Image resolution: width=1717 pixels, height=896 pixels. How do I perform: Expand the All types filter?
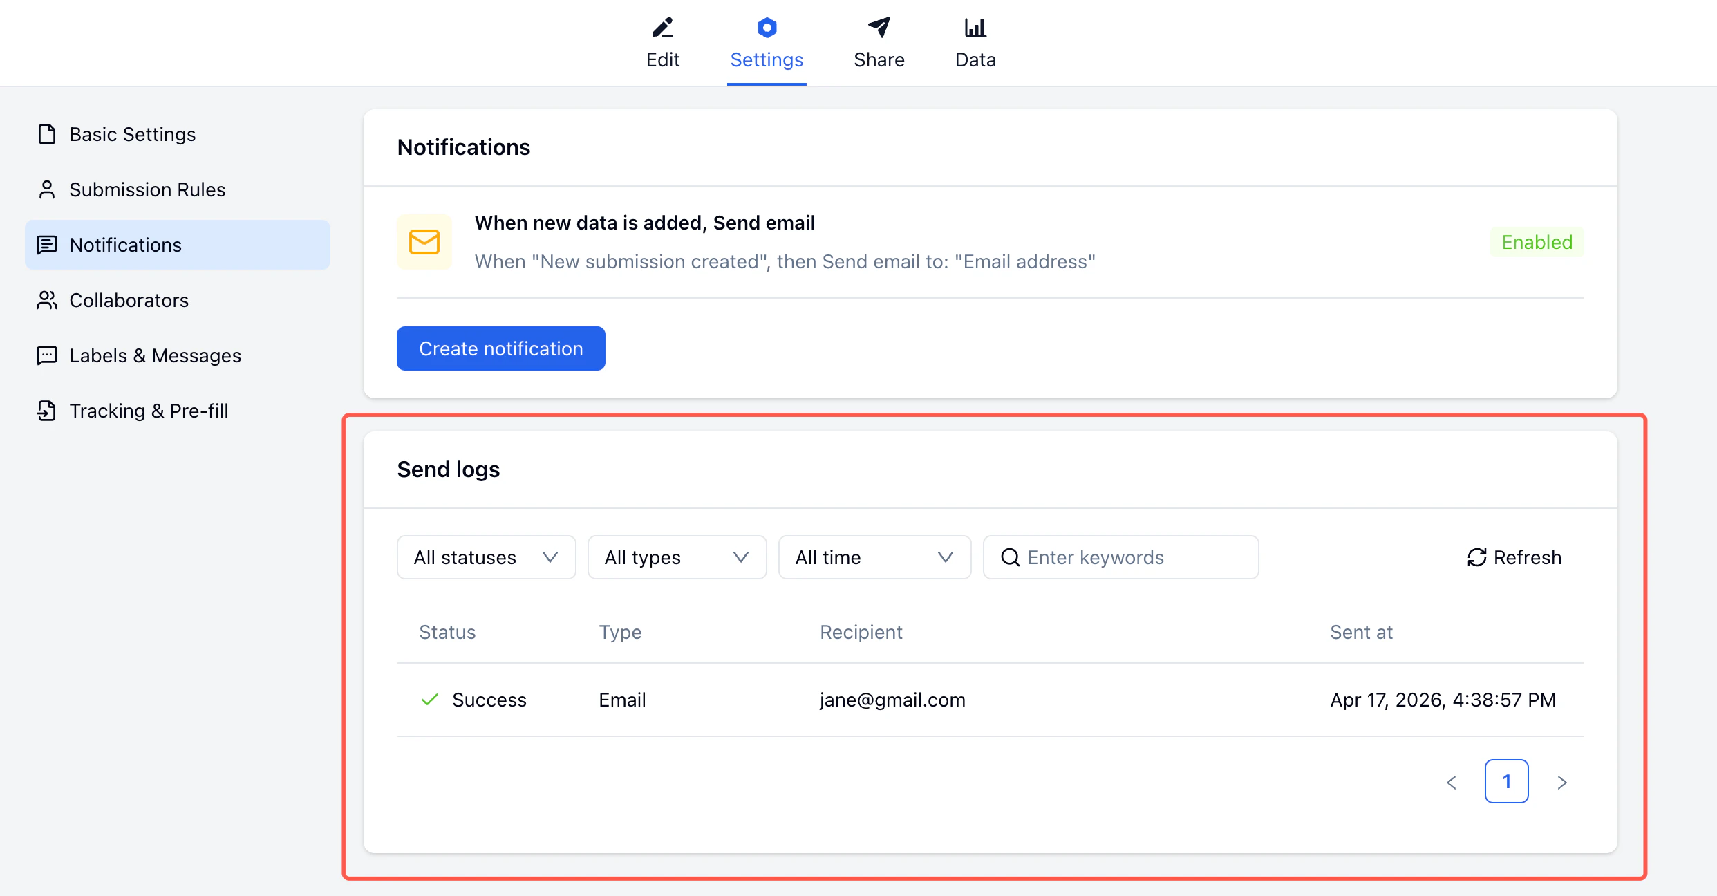coord(677,557)
